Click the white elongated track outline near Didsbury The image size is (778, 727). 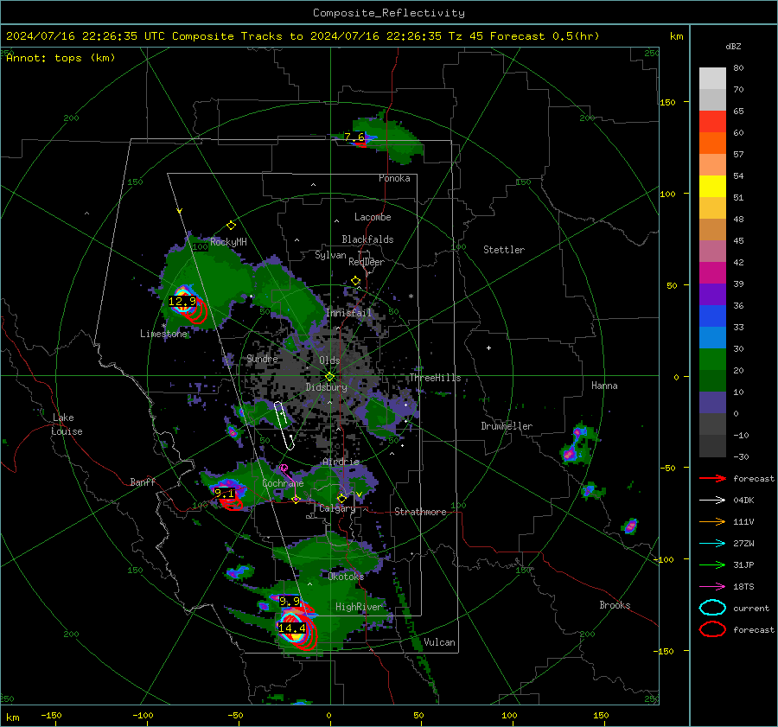pos(284,425)
